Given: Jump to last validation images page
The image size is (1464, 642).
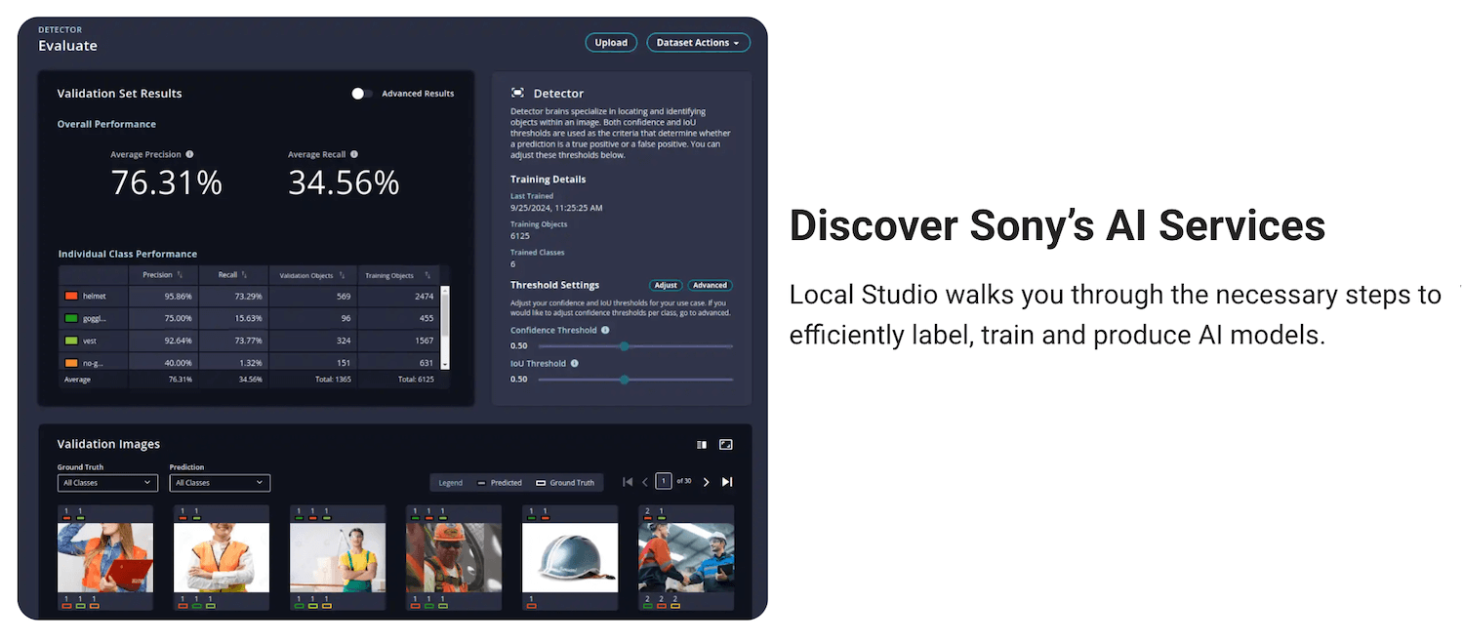Looking at the screenshot, I should (727, 482).
